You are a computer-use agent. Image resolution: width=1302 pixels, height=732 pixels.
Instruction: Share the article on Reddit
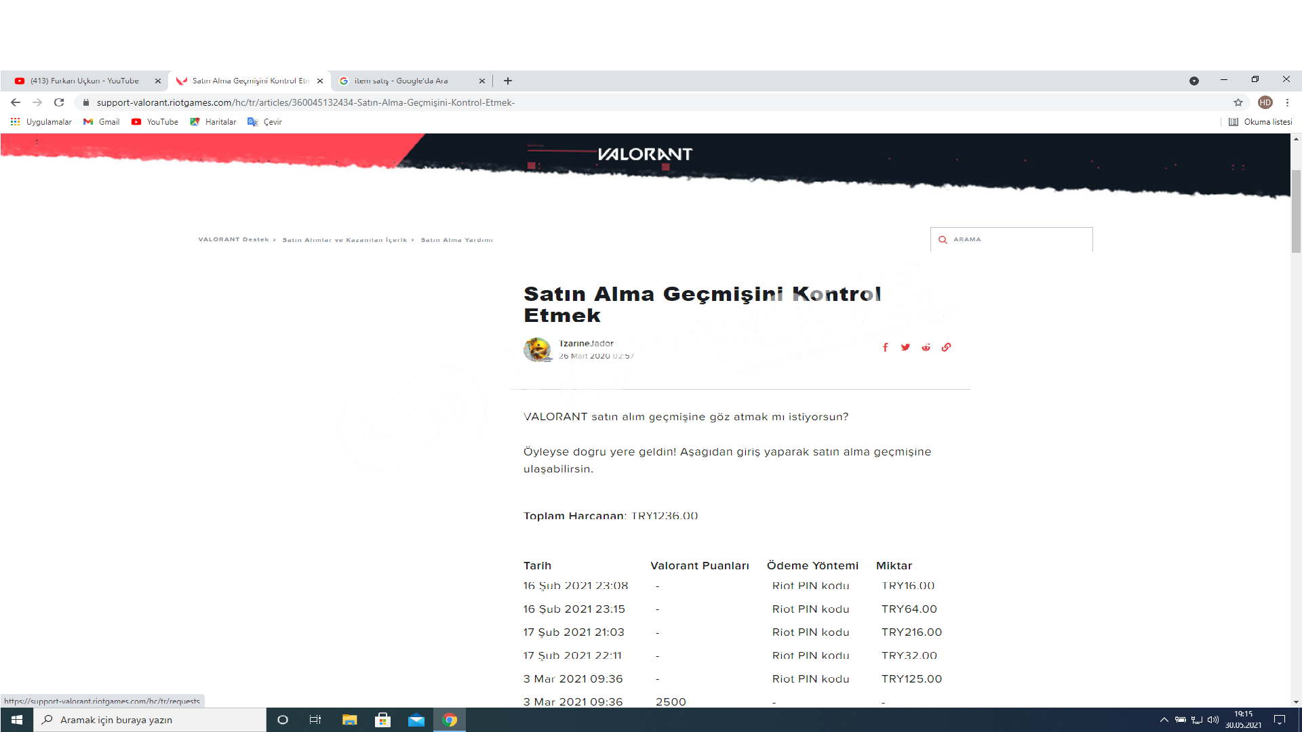pyautogui.click(x=926, y=347)
